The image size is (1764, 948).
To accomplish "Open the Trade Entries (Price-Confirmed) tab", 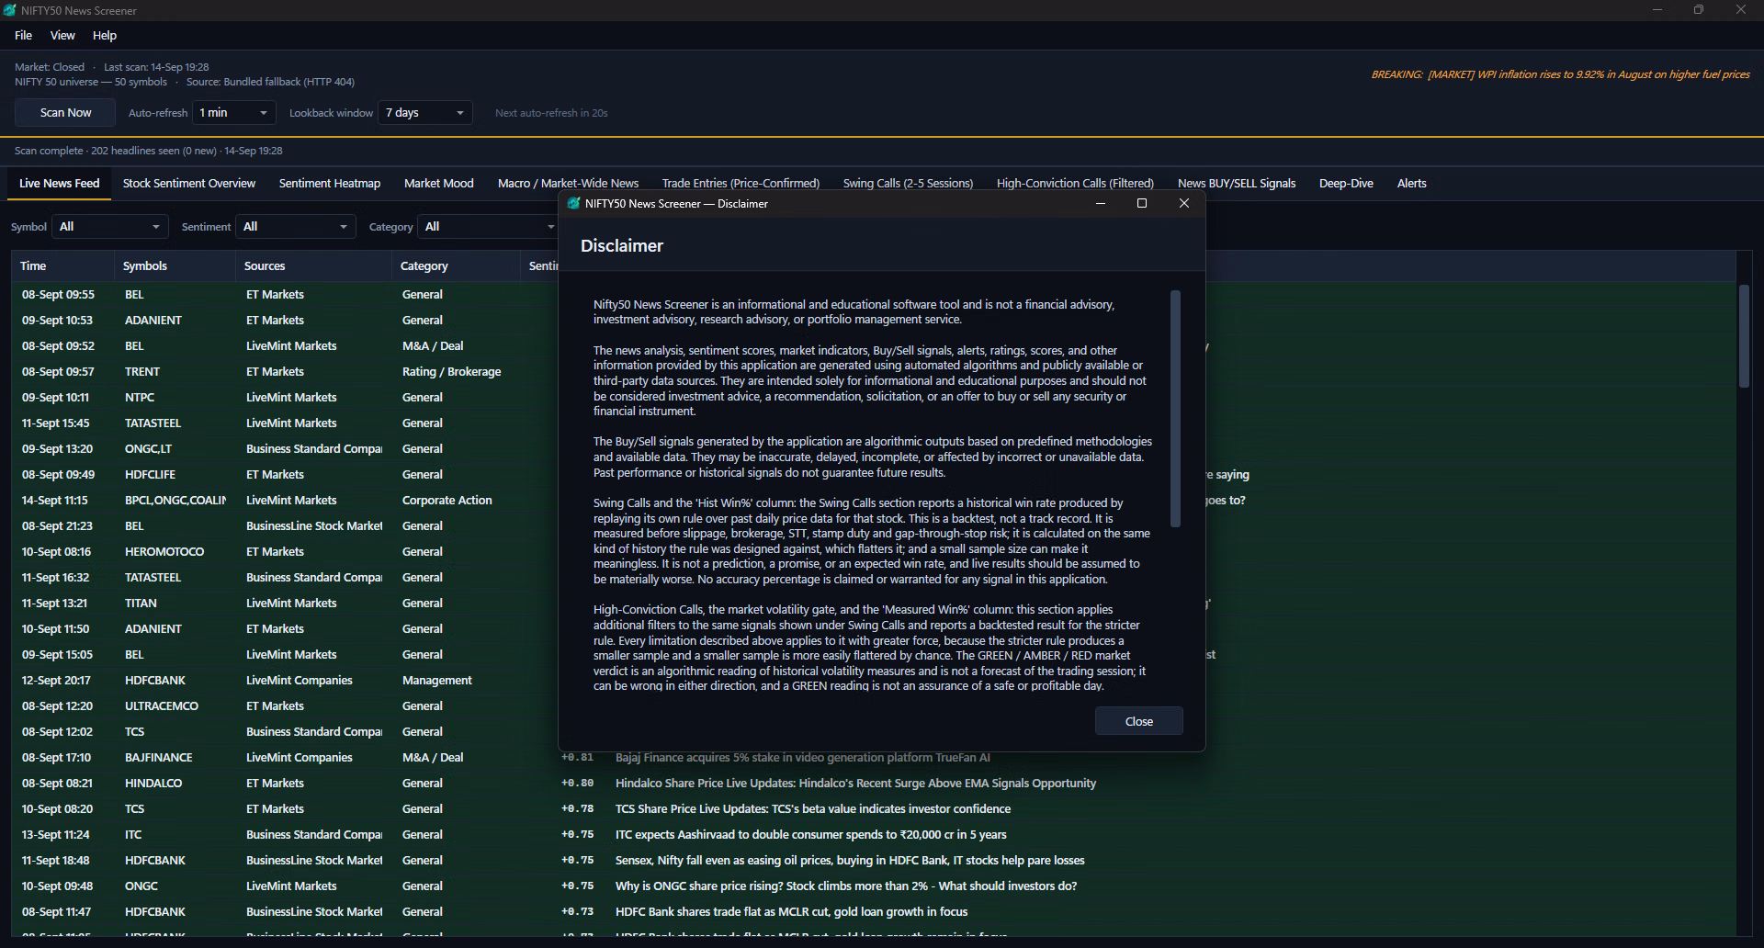I will (x=741, y=184).
